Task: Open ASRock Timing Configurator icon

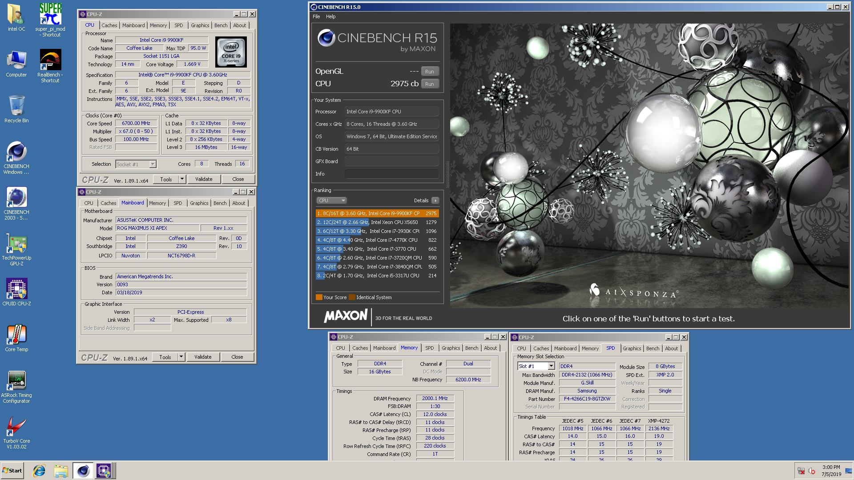Action: pos(16,387)
